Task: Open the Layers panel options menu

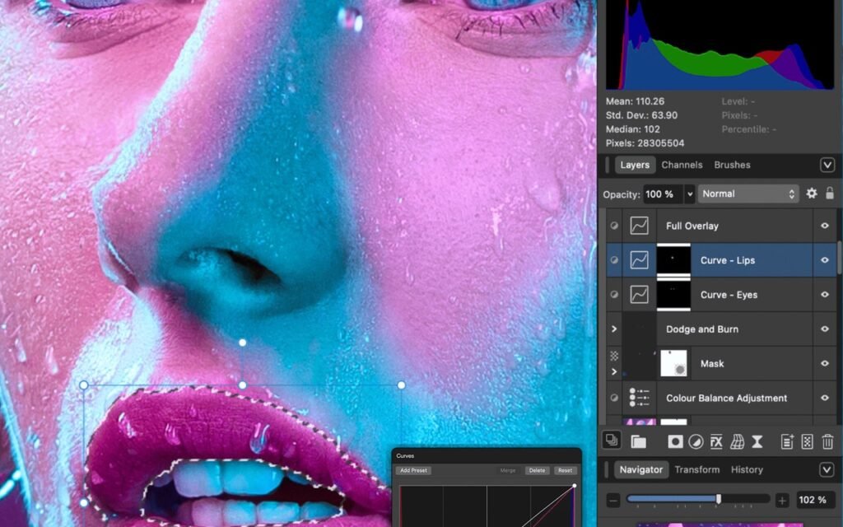Action: 827,165
